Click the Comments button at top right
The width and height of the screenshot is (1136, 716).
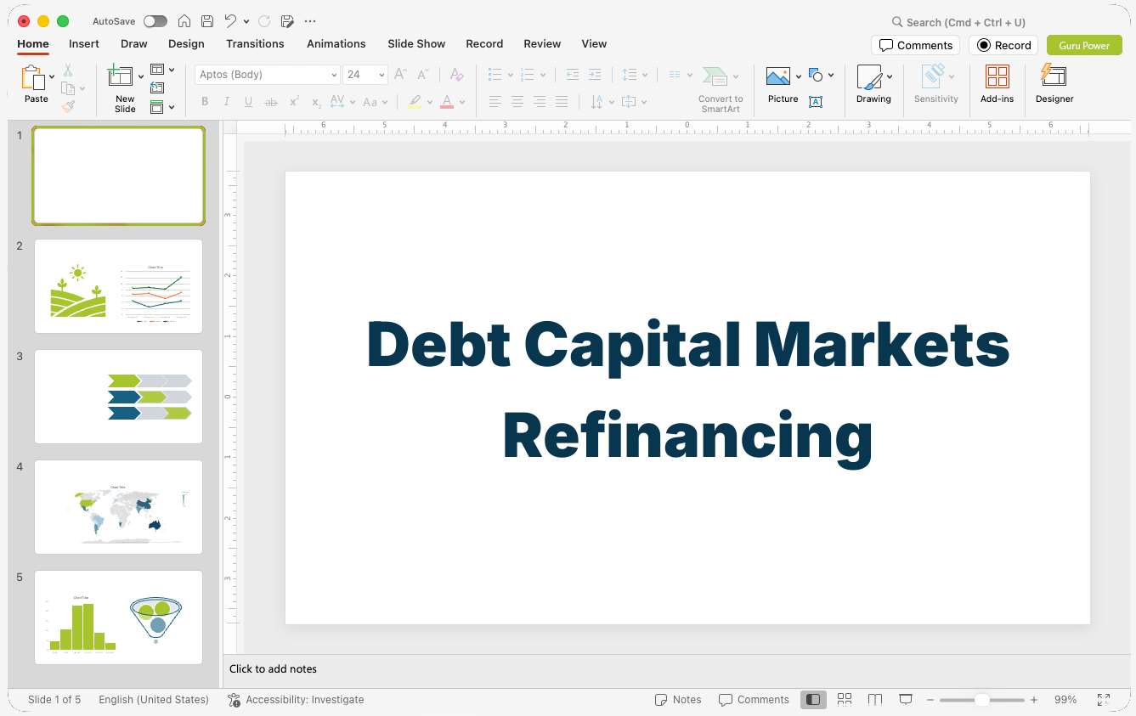click(x=915, y=45)
